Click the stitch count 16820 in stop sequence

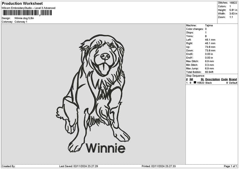click(200, 83)
